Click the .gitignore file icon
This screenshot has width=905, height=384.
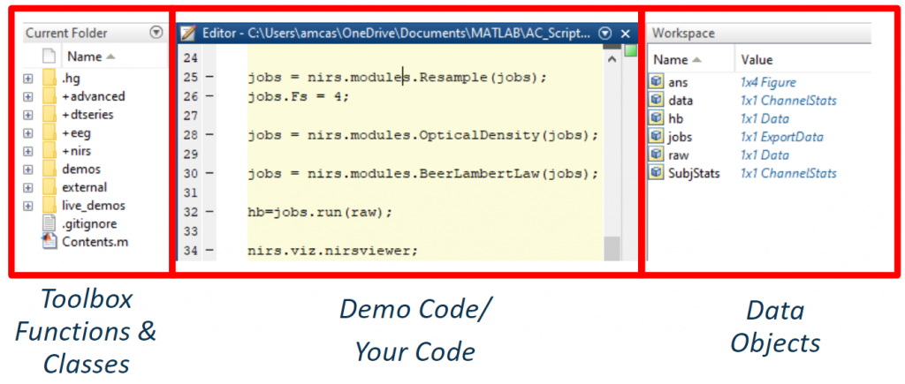(x=49, y=224)
